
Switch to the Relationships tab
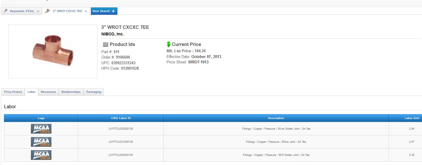coord(71,92)
